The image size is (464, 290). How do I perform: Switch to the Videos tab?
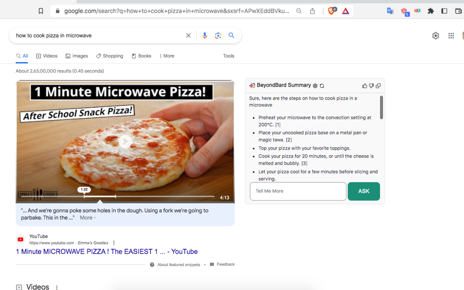pos(47,56)
